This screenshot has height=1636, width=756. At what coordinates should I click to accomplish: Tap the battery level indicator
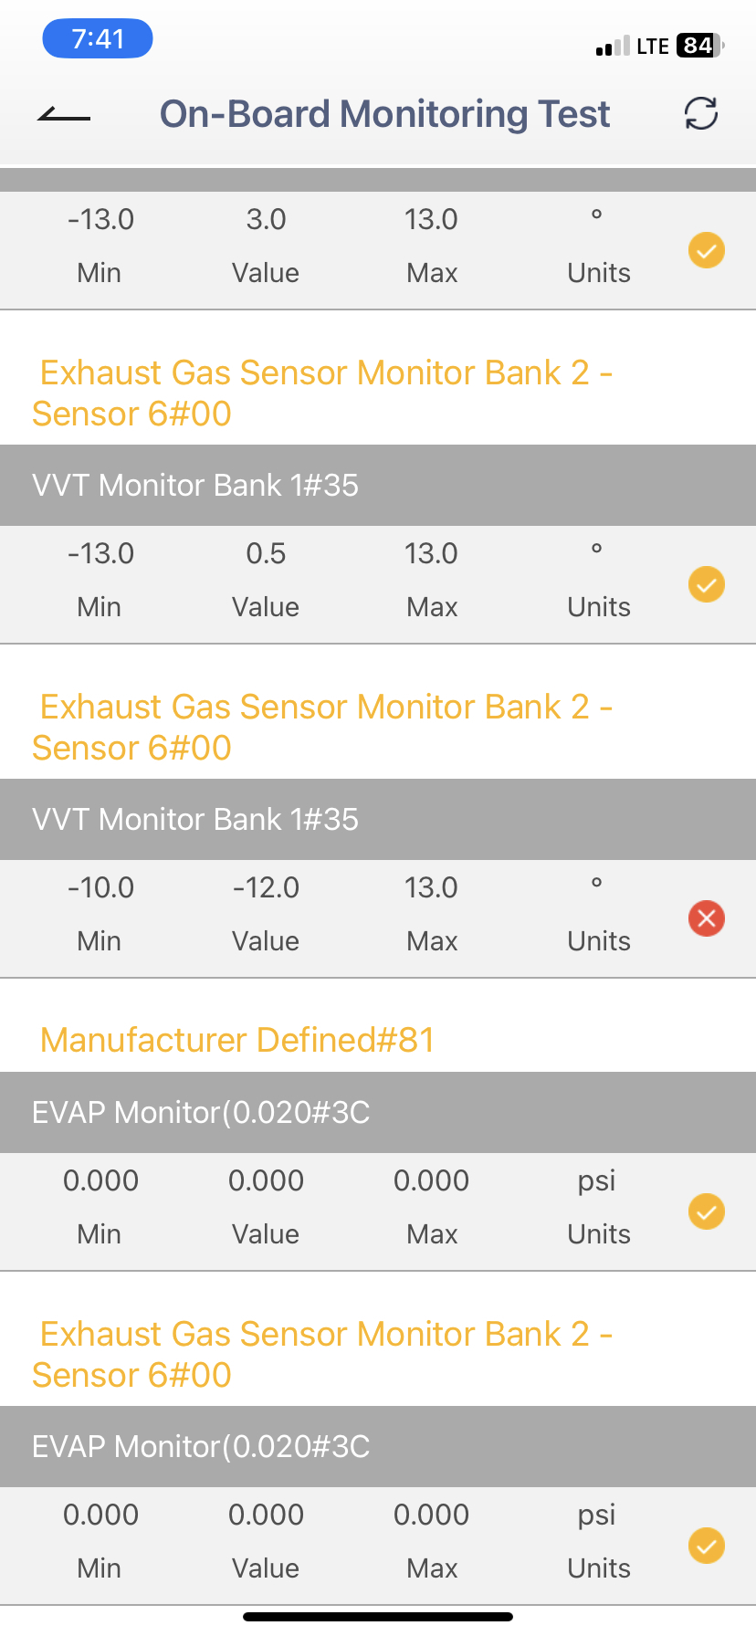pos(699,46)
